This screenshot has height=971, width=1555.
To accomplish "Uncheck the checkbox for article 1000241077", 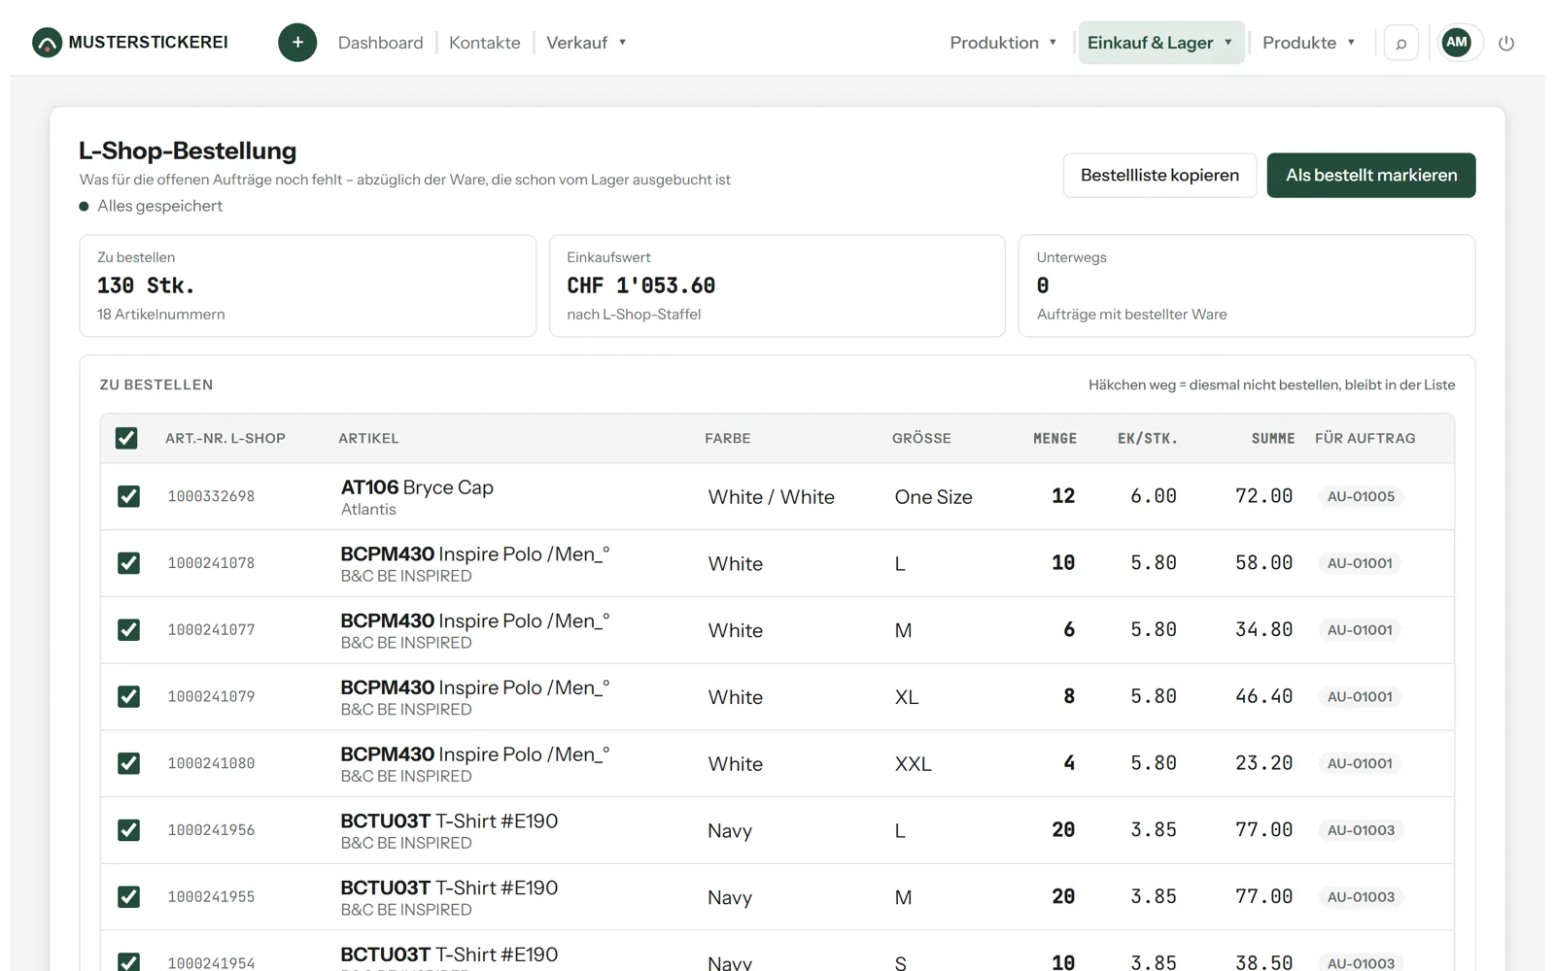I will point(128,630).
